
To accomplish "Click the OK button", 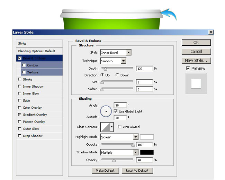I will coord(196,43).
